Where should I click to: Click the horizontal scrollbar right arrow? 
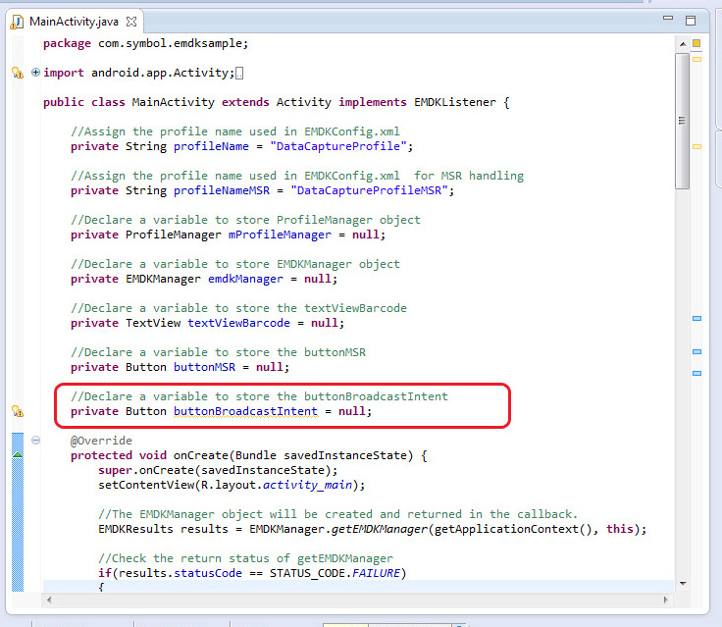(x=666, y=600)
